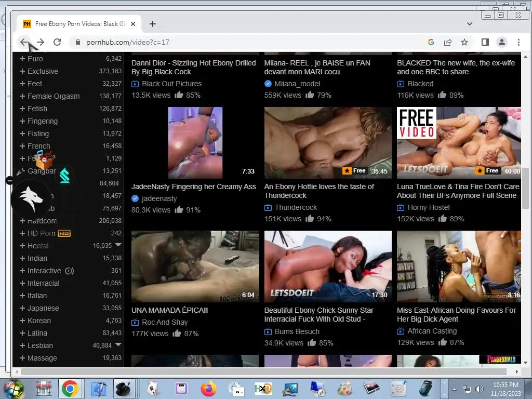Open the HD Porn category
532x399 pixels.
[42, 233]
